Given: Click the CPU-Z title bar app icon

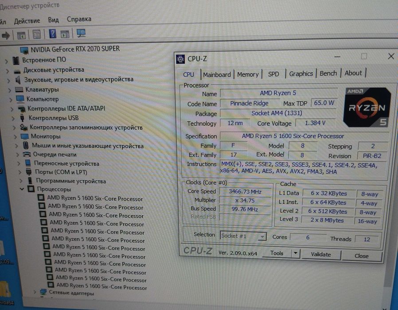Looking at the screenshot, I should [180, 59].
